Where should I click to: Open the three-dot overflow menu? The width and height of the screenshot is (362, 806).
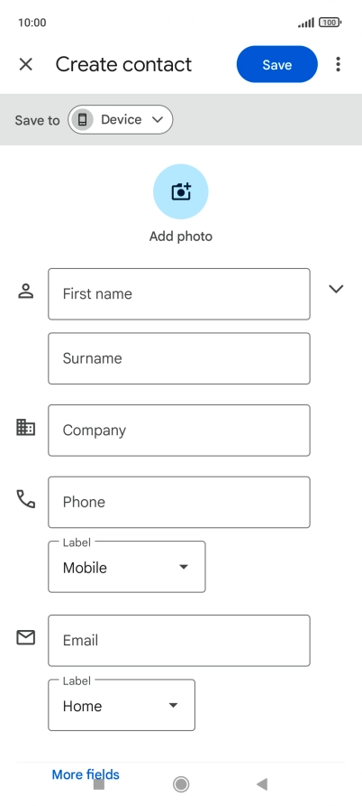[338, 64]
